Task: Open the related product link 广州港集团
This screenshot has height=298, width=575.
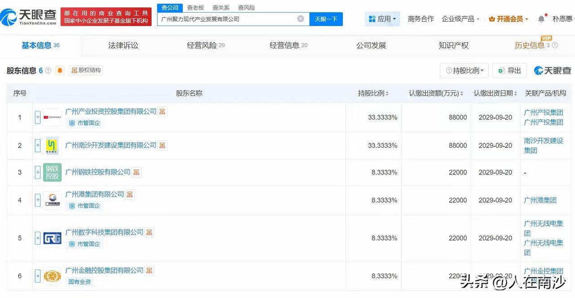Action: coord(540,200)
